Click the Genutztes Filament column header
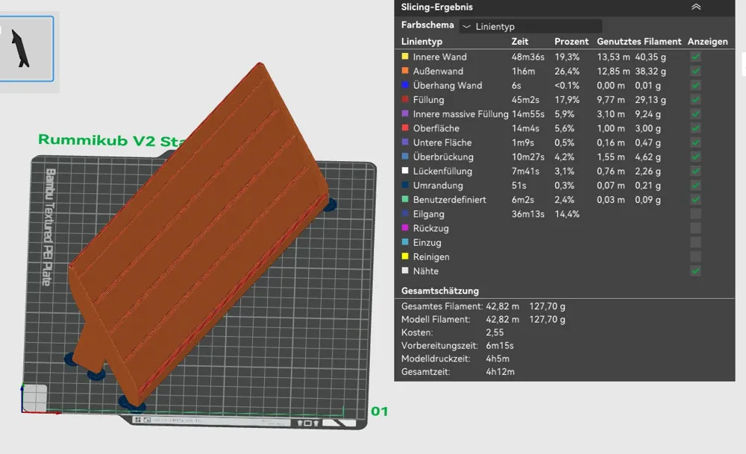Image resolution: width=746 pixels, height=454 pixels. pyautogui.click(x=639, y=41)
